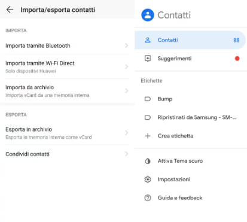Click the Suggerimenti suggestions icon

[148, 59]
